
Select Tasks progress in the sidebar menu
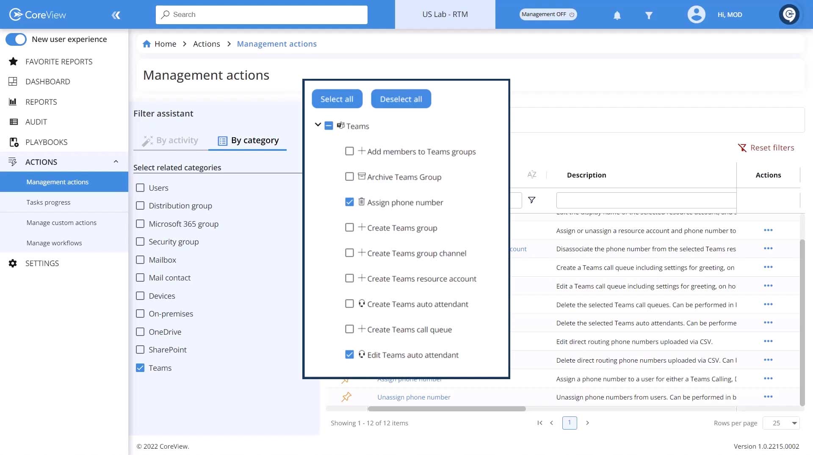point(48,202)
